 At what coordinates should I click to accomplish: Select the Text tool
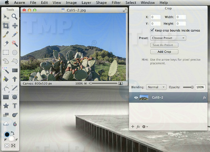[x=15, y=106]
